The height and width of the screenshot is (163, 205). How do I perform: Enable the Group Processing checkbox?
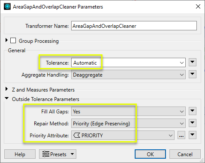tap(13, 41)
